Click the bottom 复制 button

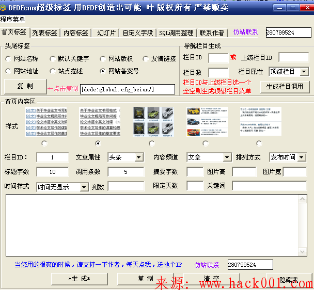click(x=146, y=279)
